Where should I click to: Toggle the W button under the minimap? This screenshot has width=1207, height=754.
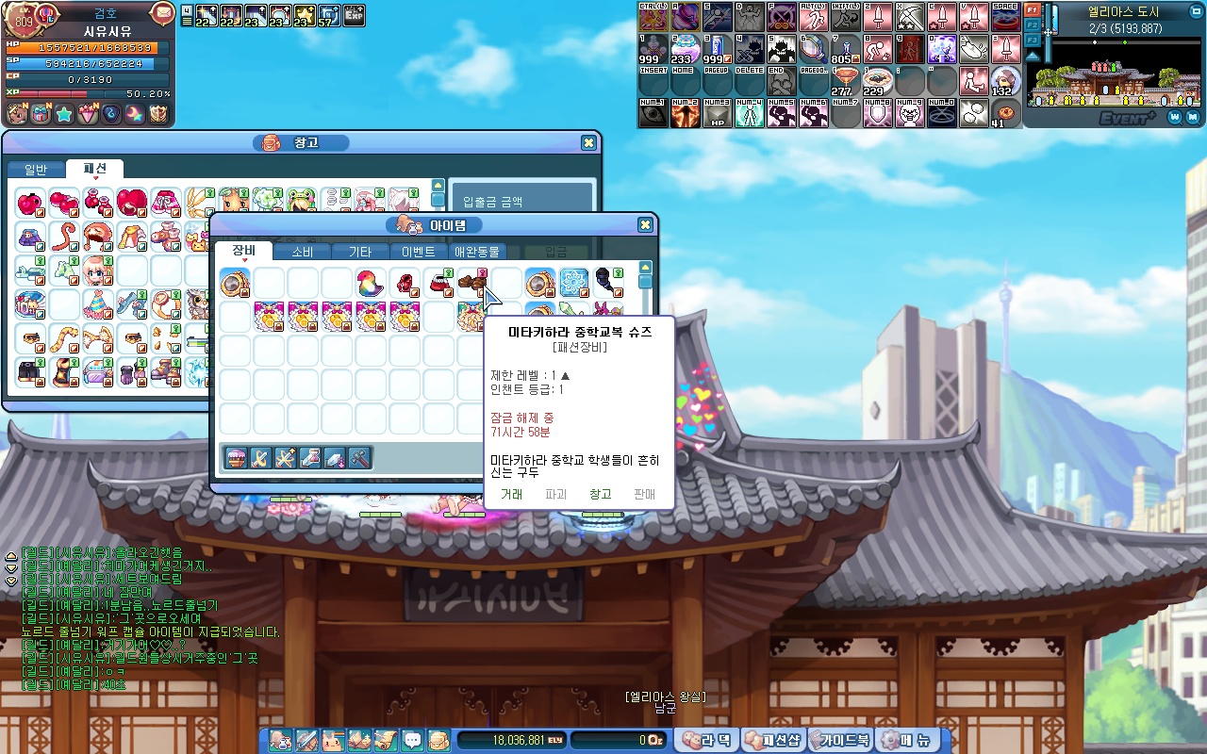pyautogui.click(x=1175, y=118)
